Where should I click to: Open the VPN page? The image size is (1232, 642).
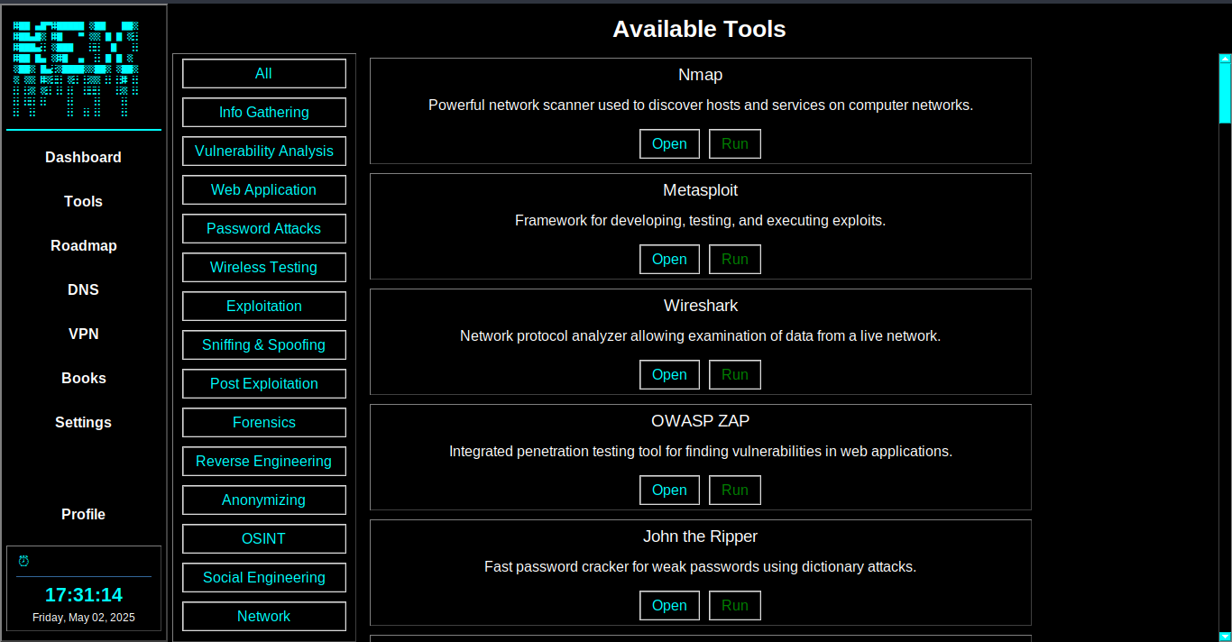point(83,334)
